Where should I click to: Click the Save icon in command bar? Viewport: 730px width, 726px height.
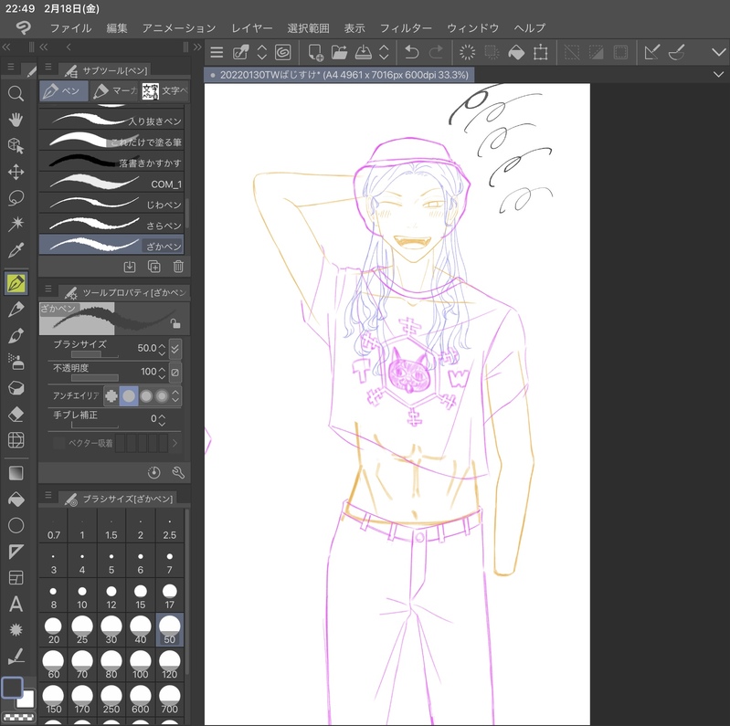click(x=363, y=52)
